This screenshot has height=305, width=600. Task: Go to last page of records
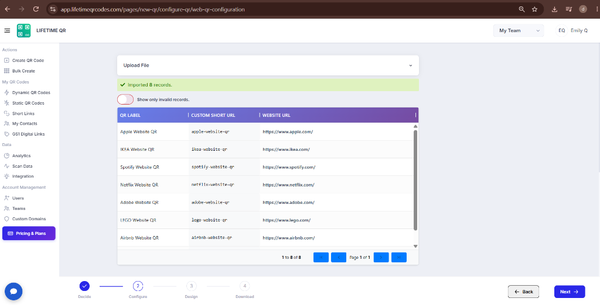pos(398,257)
